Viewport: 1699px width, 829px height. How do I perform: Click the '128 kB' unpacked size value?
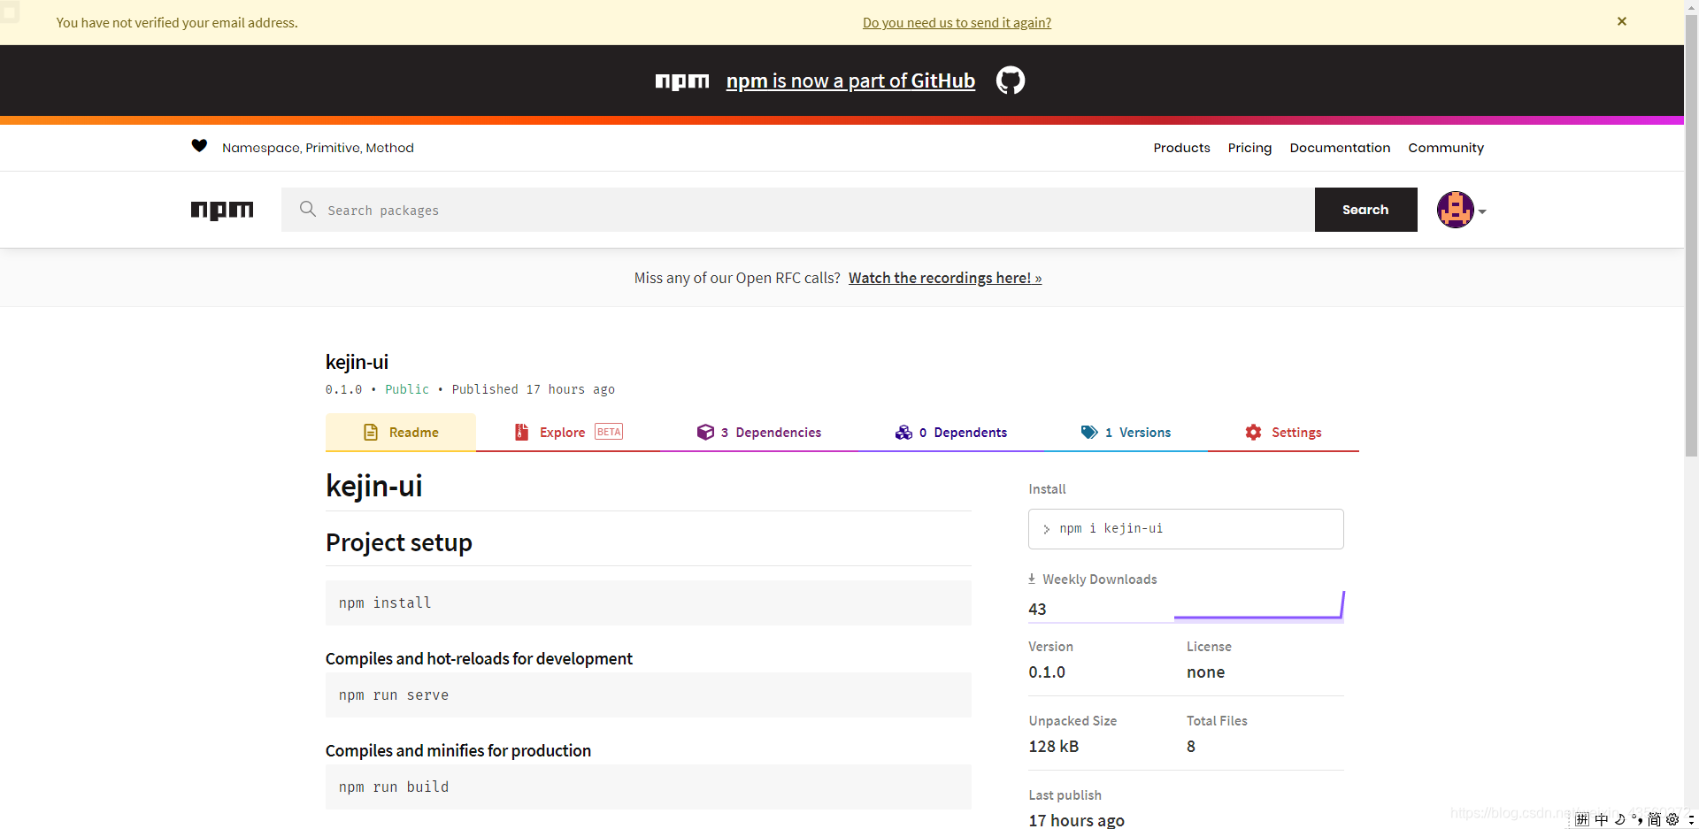1053,746
